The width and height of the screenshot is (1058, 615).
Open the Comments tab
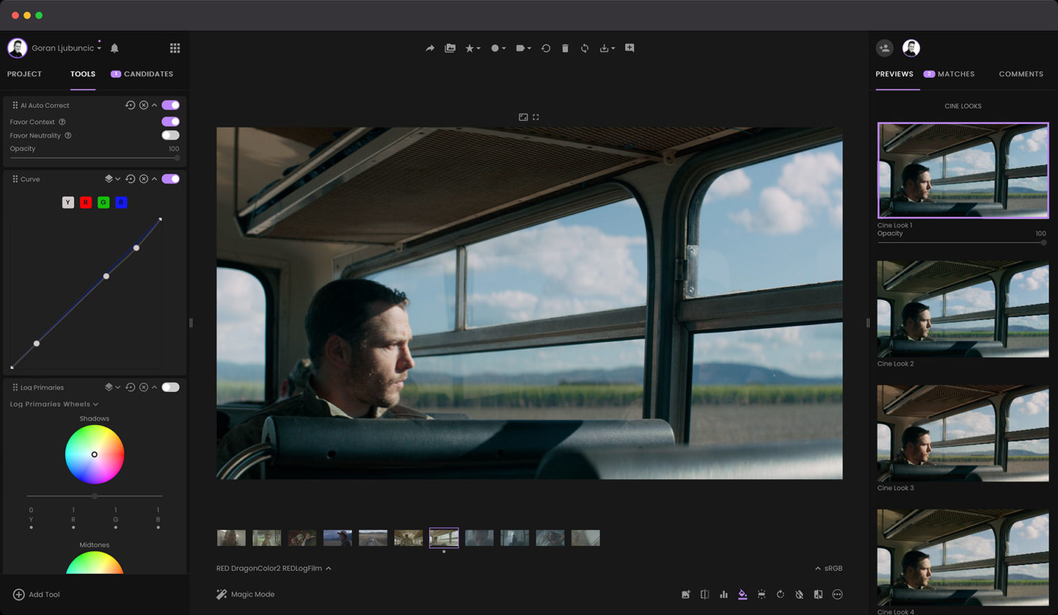coord(1020,74)
